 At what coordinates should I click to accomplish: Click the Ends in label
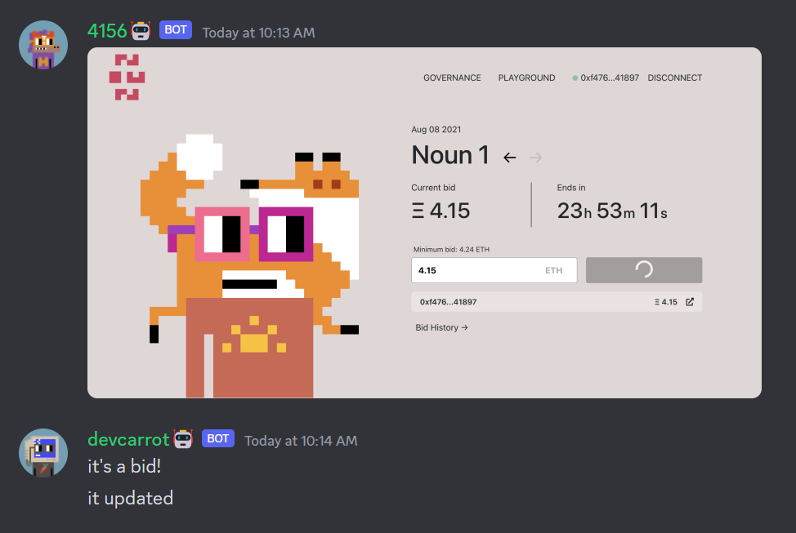pyautogui.click(x=571, y=188)
